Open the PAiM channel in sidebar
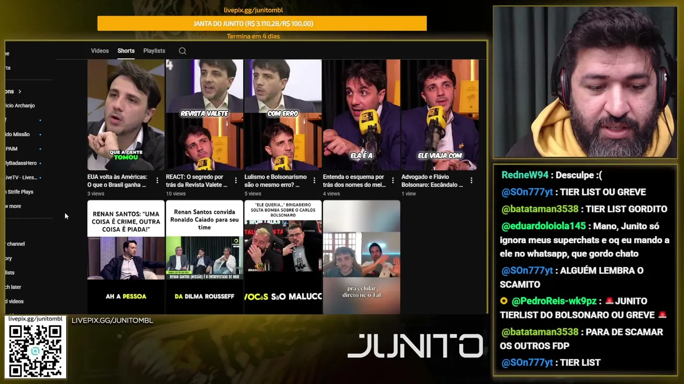 [11, 149]
